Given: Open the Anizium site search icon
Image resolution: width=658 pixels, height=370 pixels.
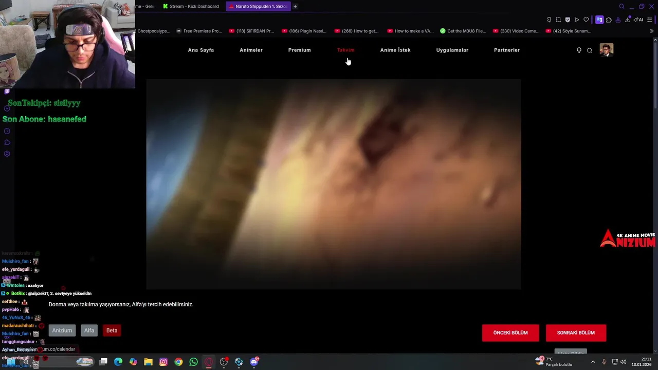Looking at the screenshot, I should [590, 50].
